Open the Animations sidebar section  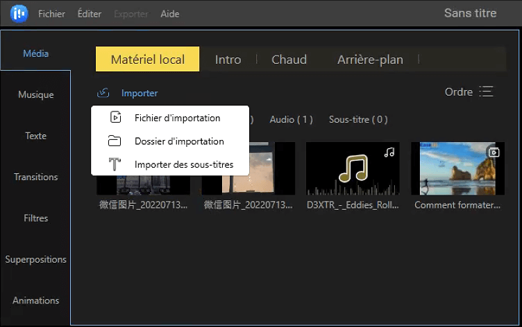click(x=35, y=301)
